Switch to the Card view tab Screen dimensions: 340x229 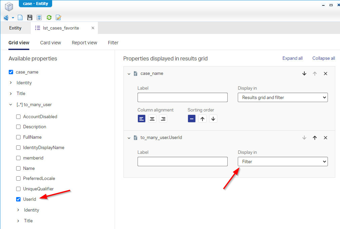tap(50, 43)
